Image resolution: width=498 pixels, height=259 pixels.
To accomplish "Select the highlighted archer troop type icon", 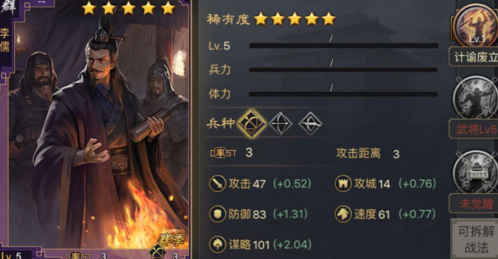I will click(x=252, y=123).
